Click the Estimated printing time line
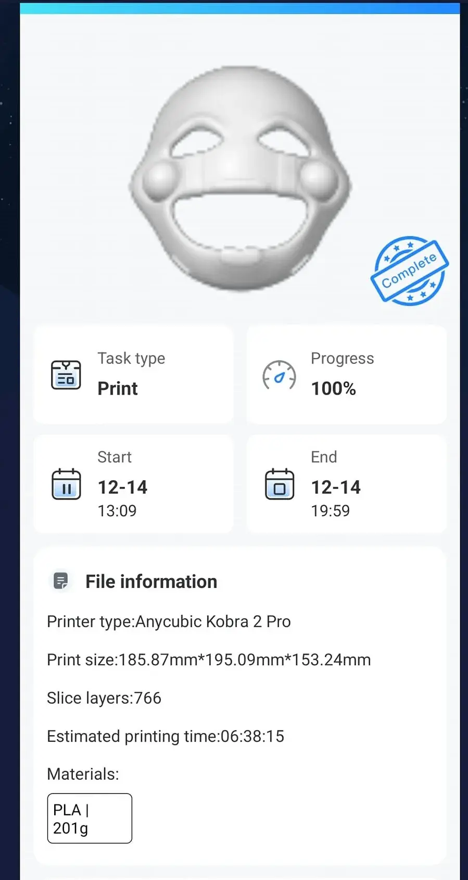This screenshot has width=468, height=880. [166, 736]
